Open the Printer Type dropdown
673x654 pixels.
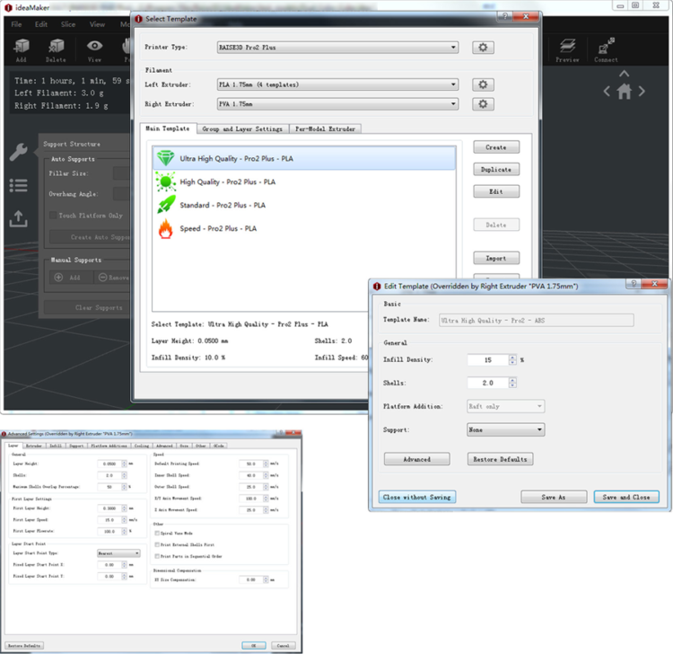(x=337, y=48)
